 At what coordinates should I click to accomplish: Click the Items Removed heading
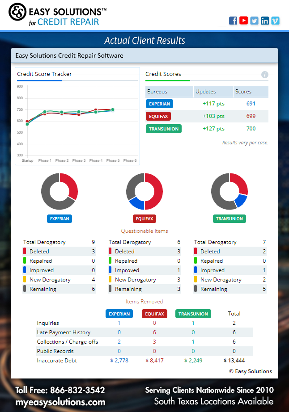(x=144, y=301)
